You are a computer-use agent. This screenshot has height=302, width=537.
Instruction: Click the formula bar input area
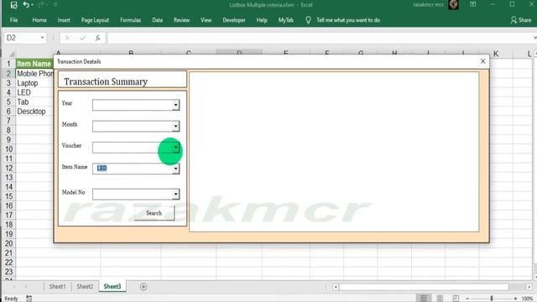(319, 38)
